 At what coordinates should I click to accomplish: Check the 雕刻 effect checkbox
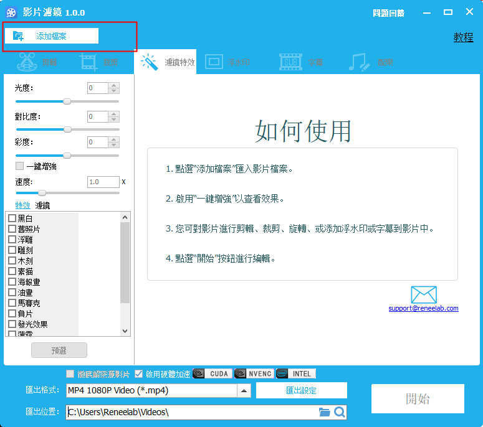coord(12,250)
